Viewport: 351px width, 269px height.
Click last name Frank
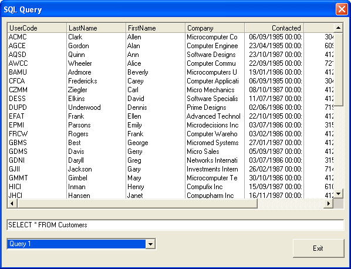point(76,116)
